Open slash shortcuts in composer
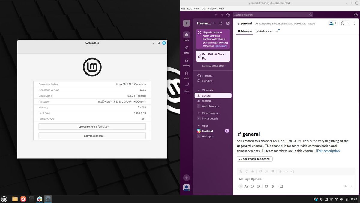 tap(281, 186)
